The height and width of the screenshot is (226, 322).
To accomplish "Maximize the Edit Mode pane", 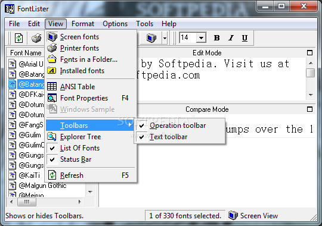I will pos(309,53).
